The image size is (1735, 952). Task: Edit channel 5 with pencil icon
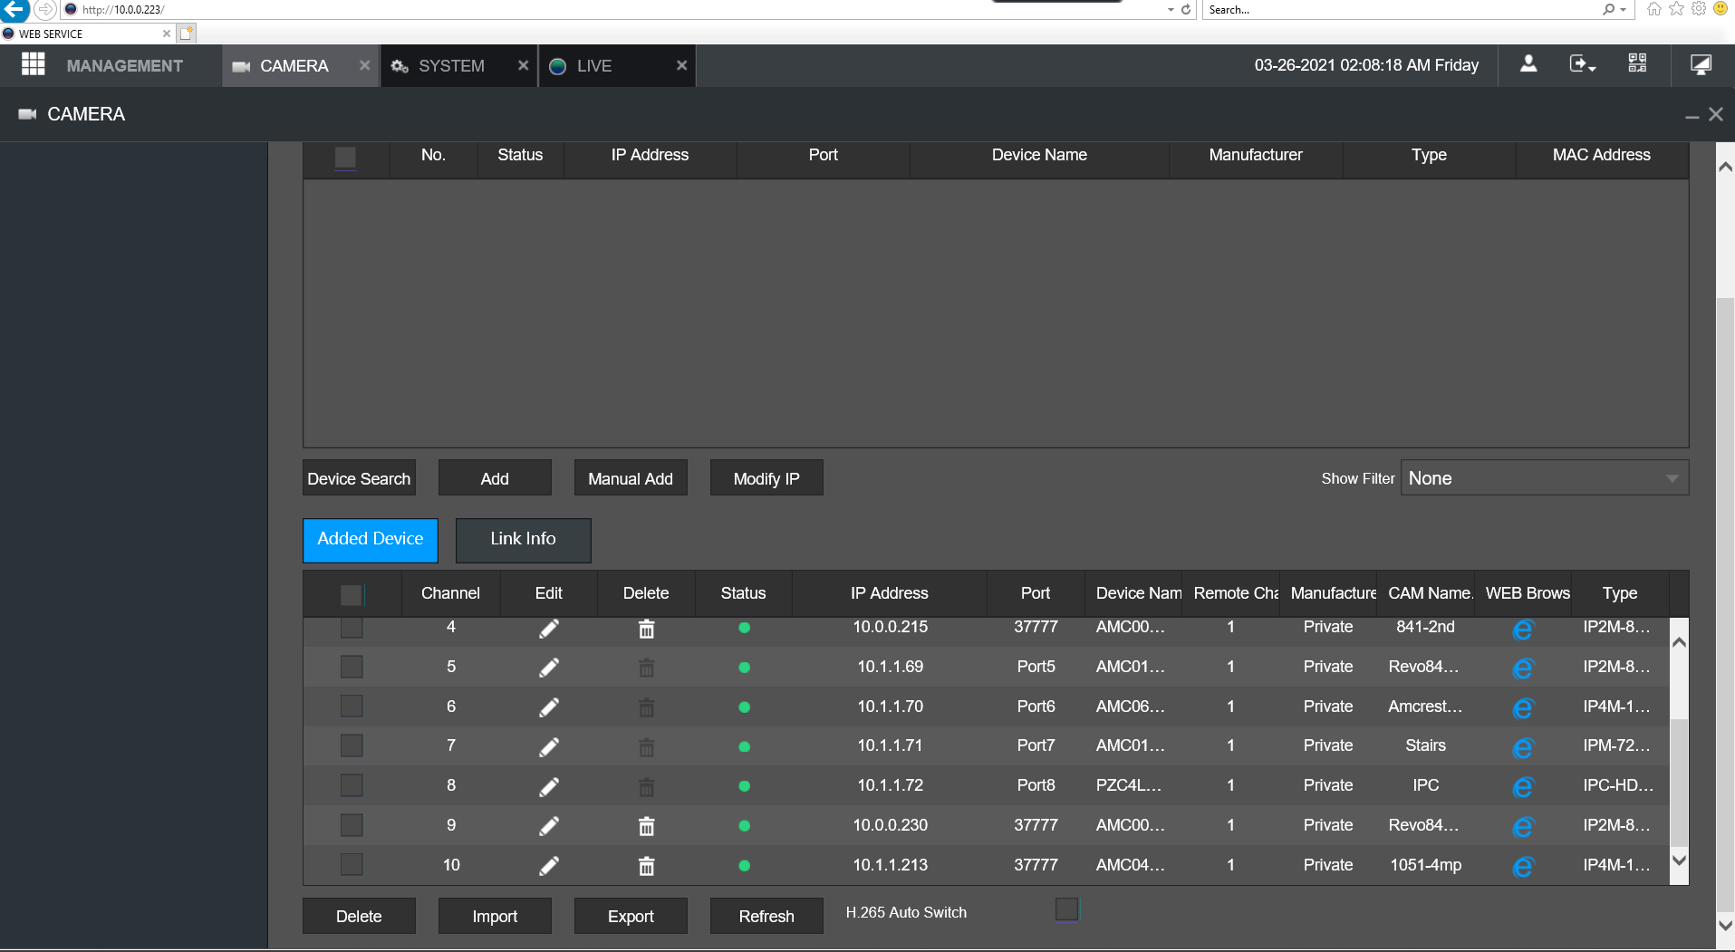click(x=549, y=668)
